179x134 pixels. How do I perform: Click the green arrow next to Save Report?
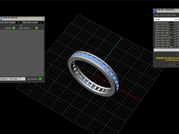(37, 28)
